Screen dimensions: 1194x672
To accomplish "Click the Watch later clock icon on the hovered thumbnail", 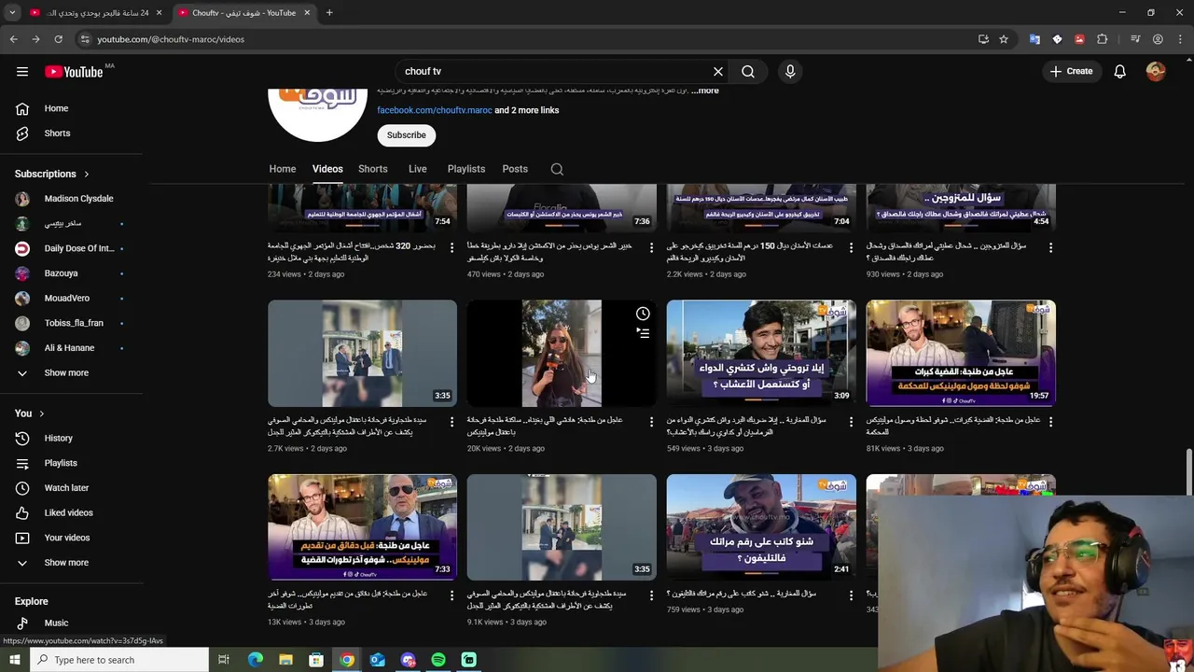I will point(643,314).
